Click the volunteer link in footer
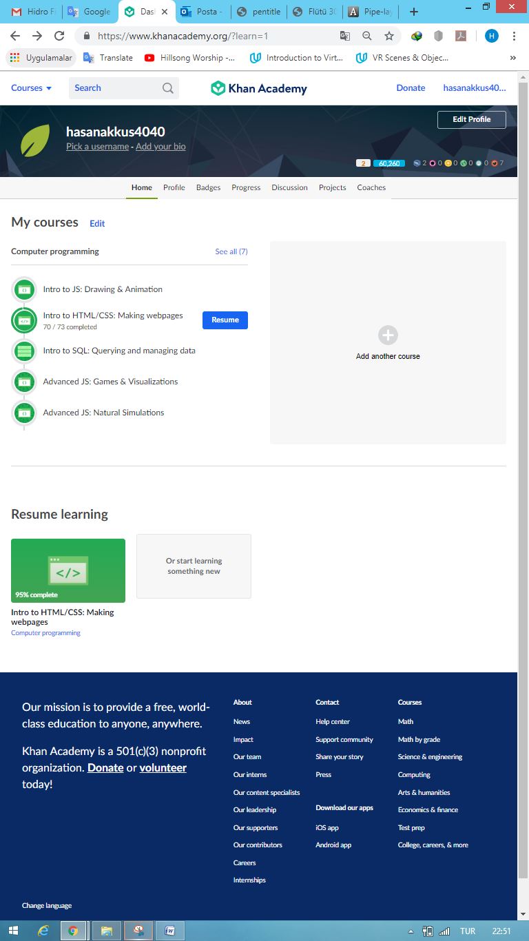Viewport: 529px width, 941px height. tap(163, 767)
